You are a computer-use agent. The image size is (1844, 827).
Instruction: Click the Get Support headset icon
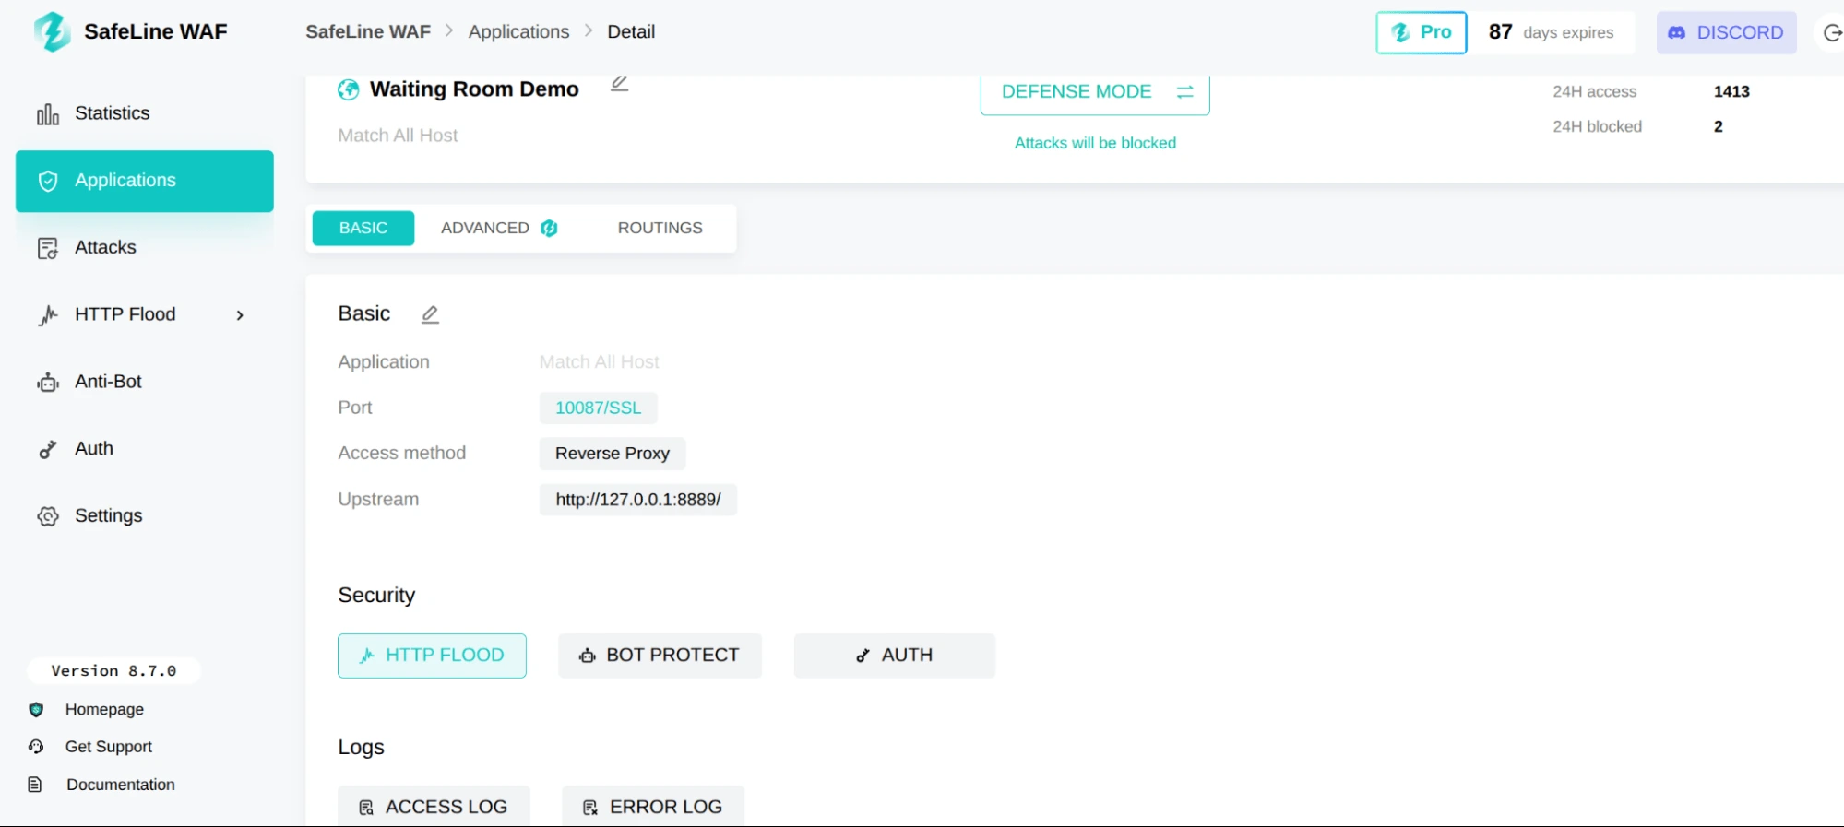36,747
